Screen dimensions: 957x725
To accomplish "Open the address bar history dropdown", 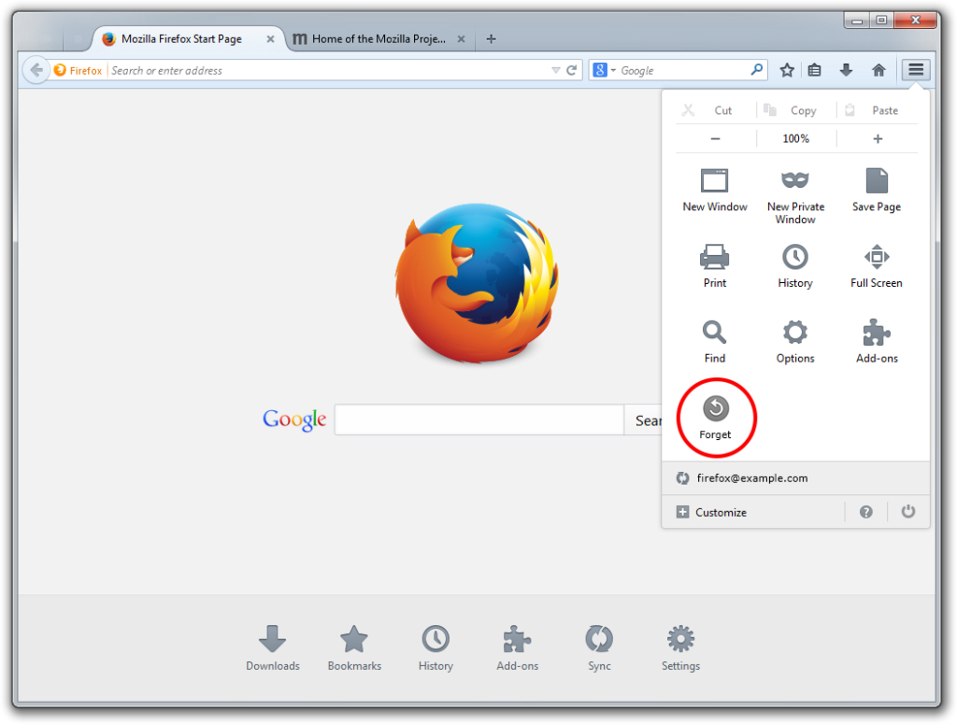I will pos(555,70).
